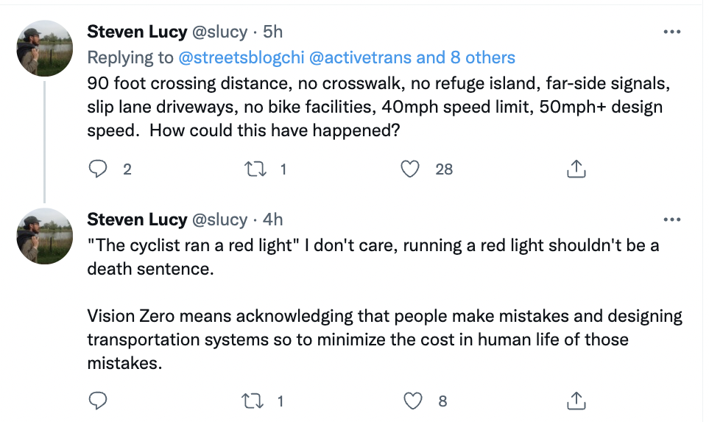
Task: Share the Vision Zero tweet
Action: click(x=576, y=401)
